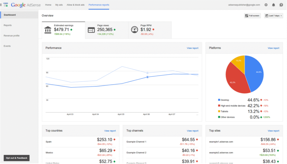Click the Opt out & Feedback button
Image resolution: width=287 pixels, height=164 pixels.
click(17, 158)
